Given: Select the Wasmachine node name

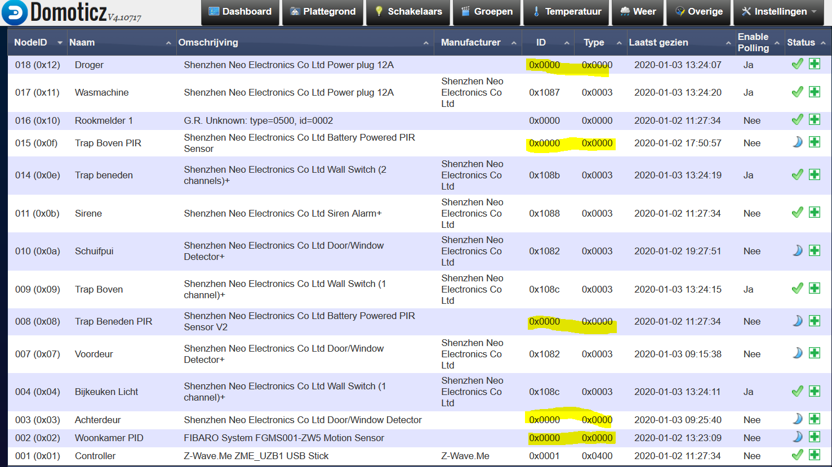Looking at the screenshot, I should [101, 92].
